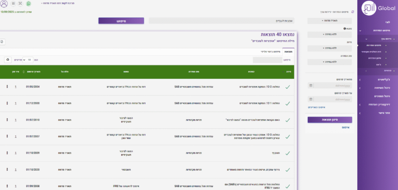This screenshot has height=190, width=398.
Task: Click the איפוס תאריכים link
Action: (x=316, y=107)
